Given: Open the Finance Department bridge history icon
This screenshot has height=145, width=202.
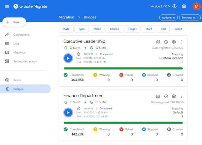Looking at the screenshot, I should (166, 96).
